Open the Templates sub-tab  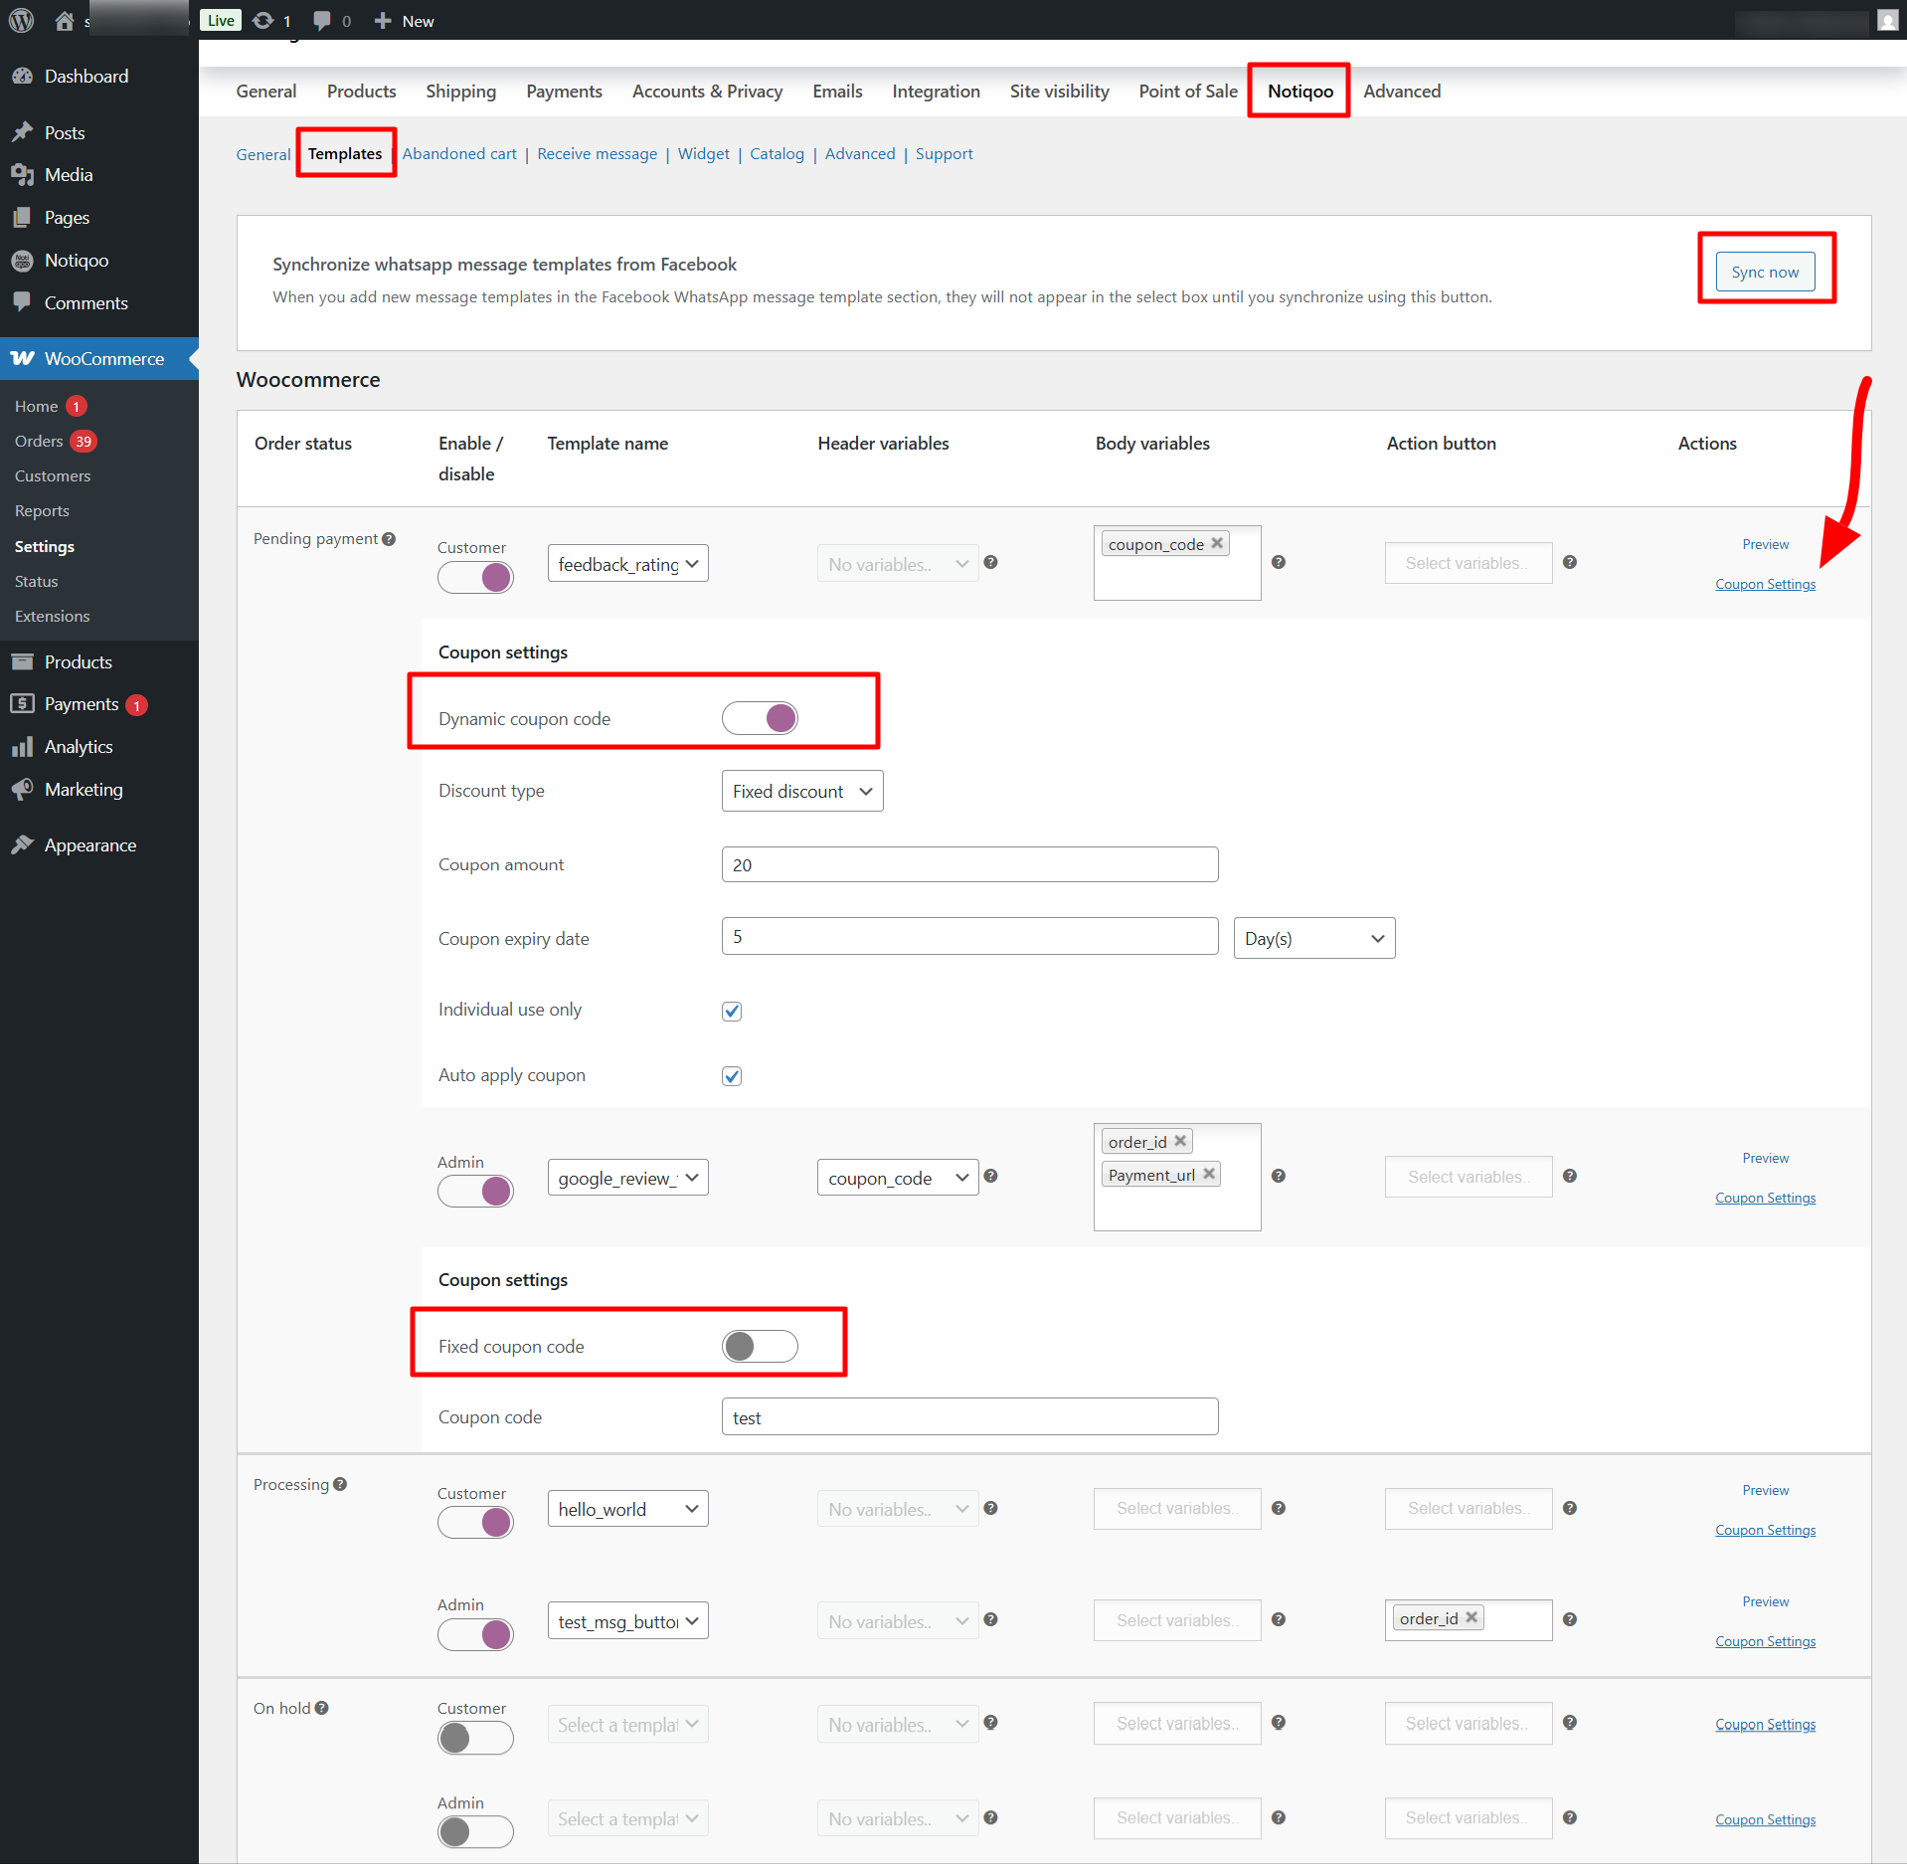pos(345,153)
